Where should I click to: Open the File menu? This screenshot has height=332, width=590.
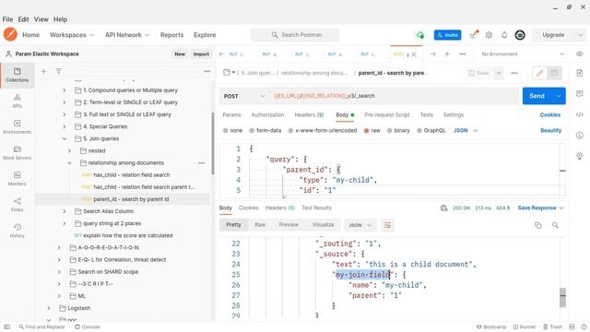click(x=7, y=19)
